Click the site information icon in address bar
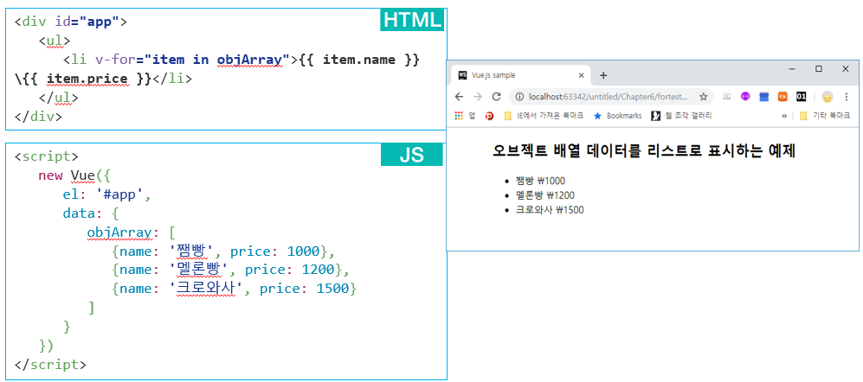 point(519,97)
